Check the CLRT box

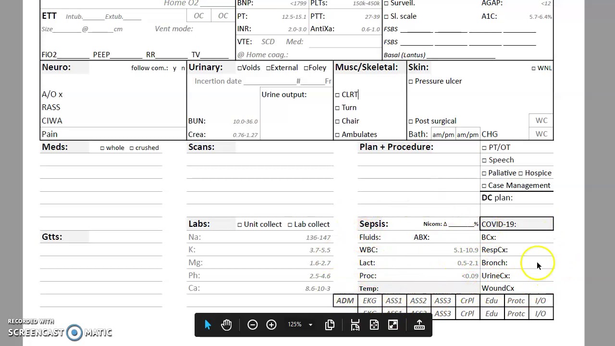pos(337,95)
